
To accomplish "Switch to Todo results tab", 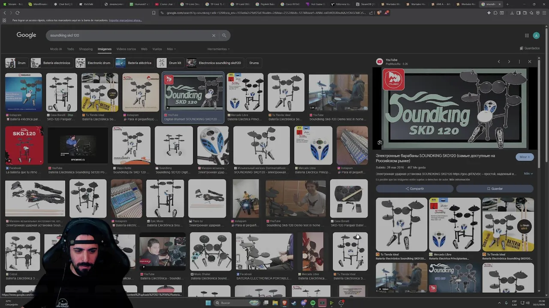I will (70, 49).
